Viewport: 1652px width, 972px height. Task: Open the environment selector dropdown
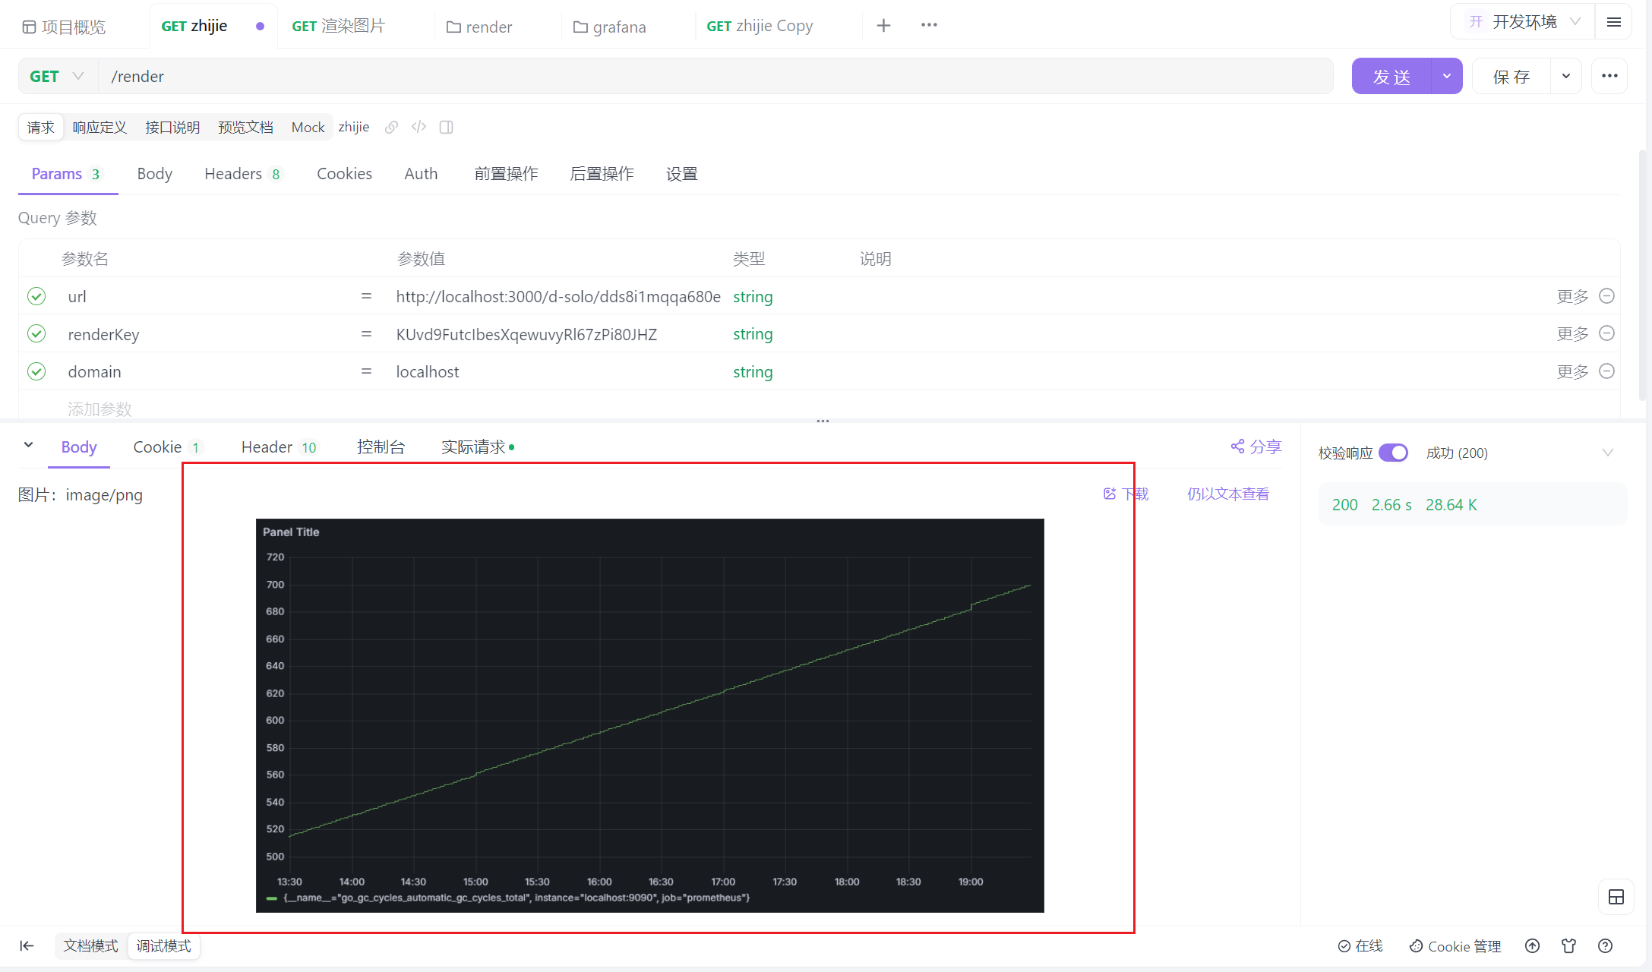pos(1524,22)
